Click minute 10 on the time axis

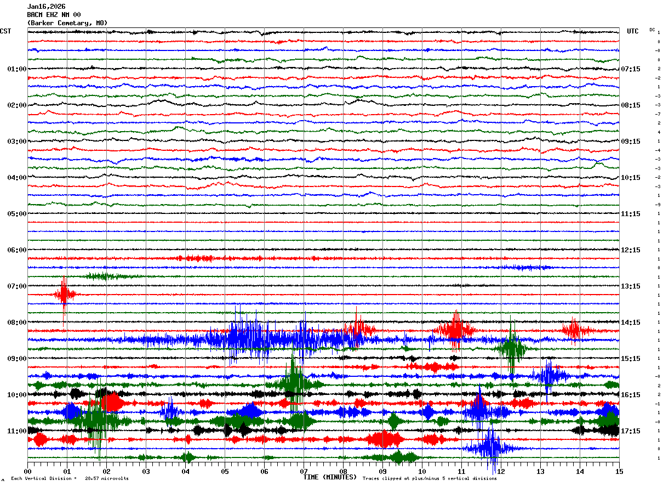point(422,471)
